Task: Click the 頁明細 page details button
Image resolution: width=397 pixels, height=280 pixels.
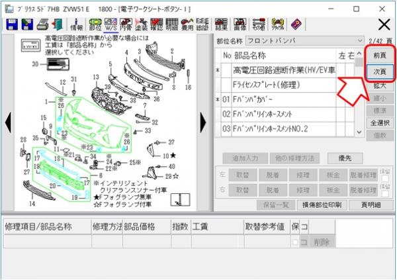Action: pyautogui.click(x=371, y=205)
